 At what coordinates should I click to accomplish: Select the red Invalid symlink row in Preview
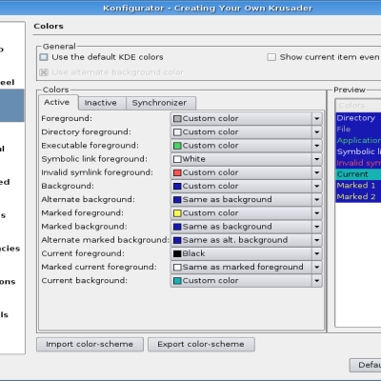coord(358,163)
